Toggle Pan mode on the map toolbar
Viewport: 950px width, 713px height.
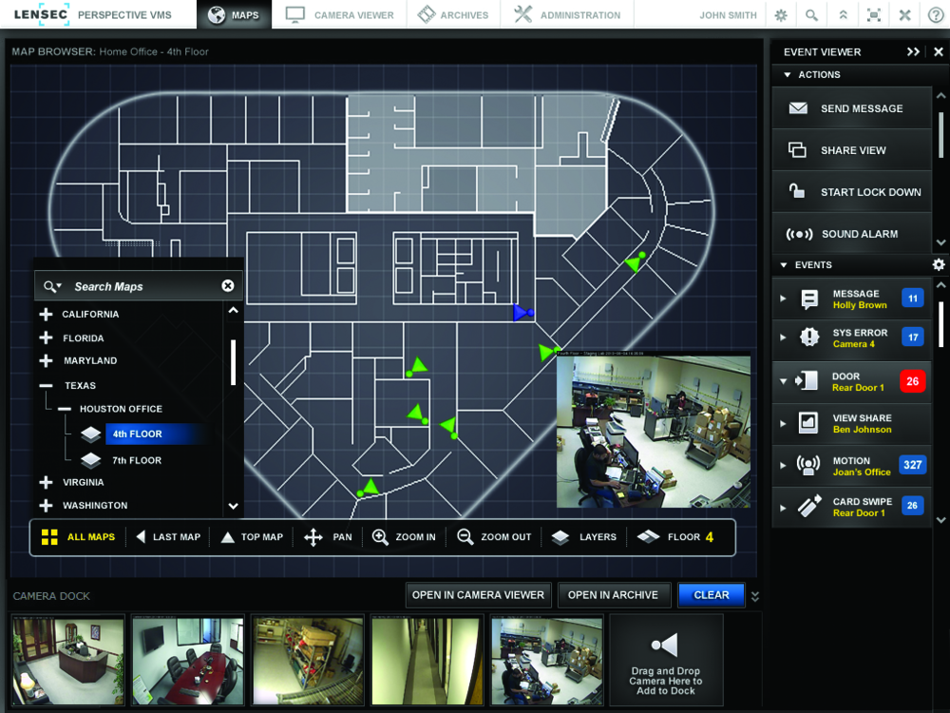click(x=327, y=536)
